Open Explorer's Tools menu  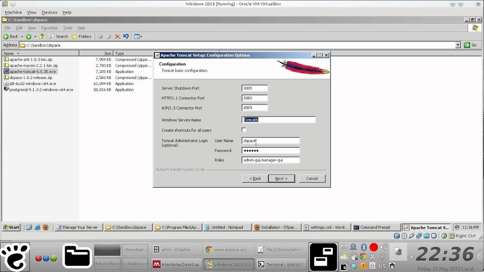coord(68,28)
